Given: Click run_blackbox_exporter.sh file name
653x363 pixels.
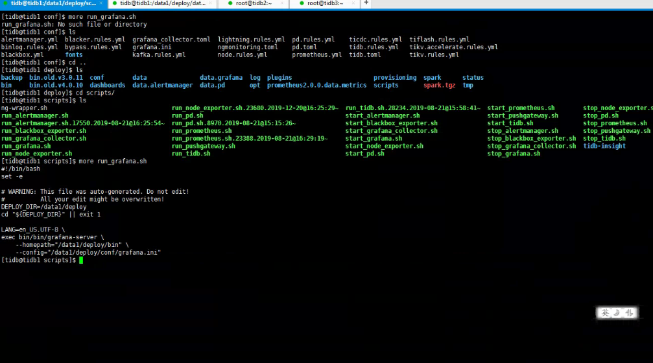Looking at the screenshot, I should 43,131.
